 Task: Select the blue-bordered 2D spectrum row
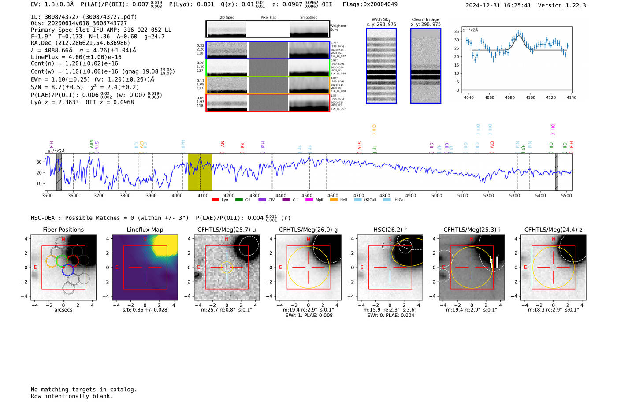[268, 50]
